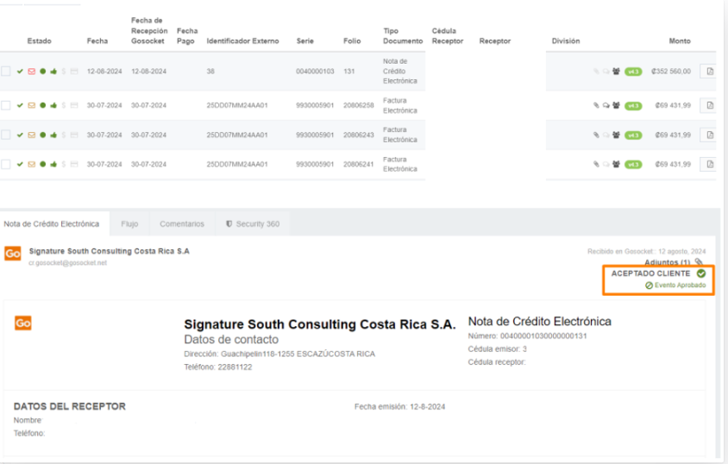The height and width of the screenshot is (464, 728).
Task: Click the dollar sign icon in folio 131 row
Action: pos(64,71)
